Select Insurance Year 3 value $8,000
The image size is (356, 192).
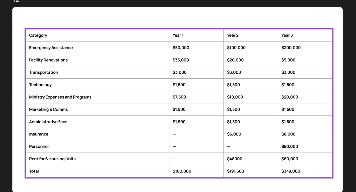[288, 134]
